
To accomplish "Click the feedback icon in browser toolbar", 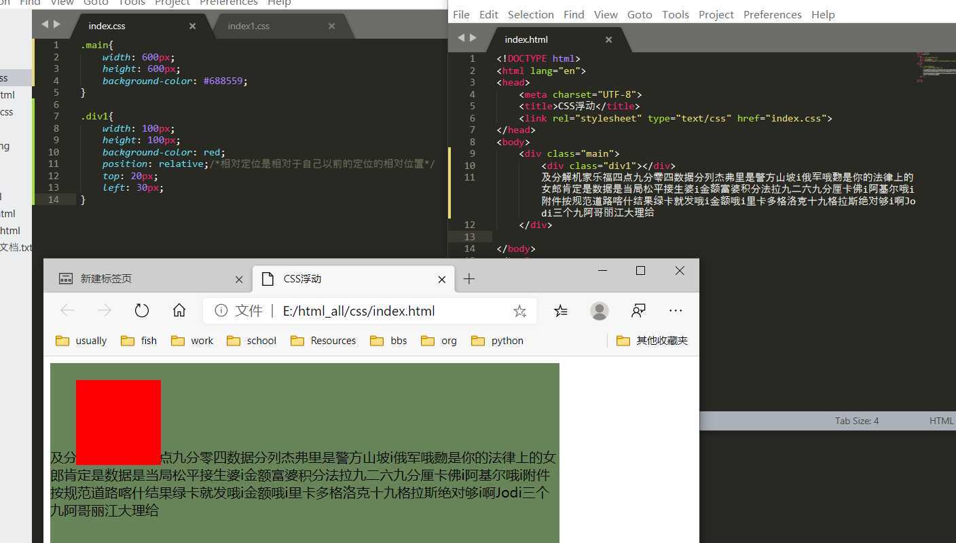I will (x=638, y=311).
